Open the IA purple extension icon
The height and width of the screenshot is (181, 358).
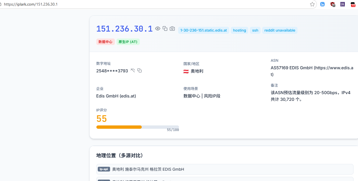pos(343,4)
